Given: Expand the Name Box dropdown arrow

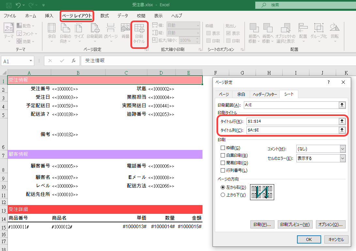Looking at the screenshot, I should (31, 61).
